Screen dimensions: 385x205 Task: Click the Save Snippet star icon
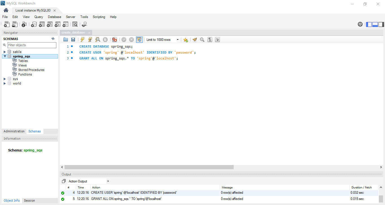click(x=185, y=39)
